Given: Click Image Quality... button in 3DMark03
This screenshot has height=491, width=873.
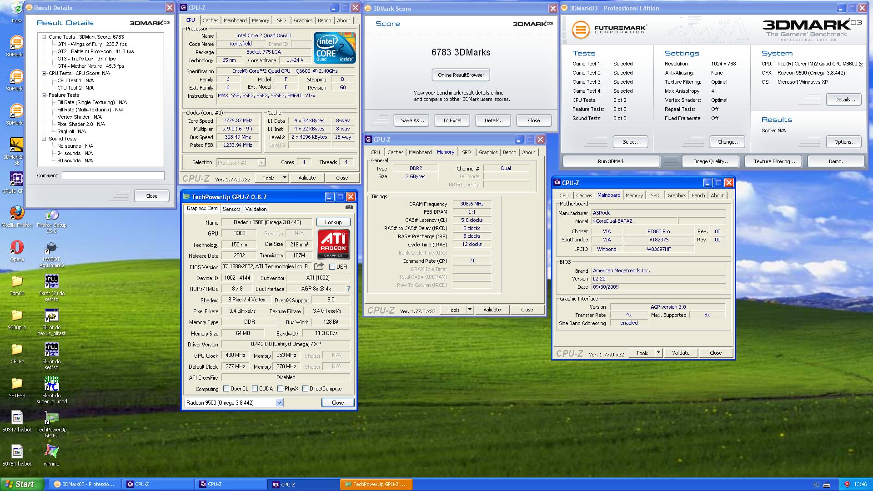Looking at the screenshot, I should click(x=712, y=161).
